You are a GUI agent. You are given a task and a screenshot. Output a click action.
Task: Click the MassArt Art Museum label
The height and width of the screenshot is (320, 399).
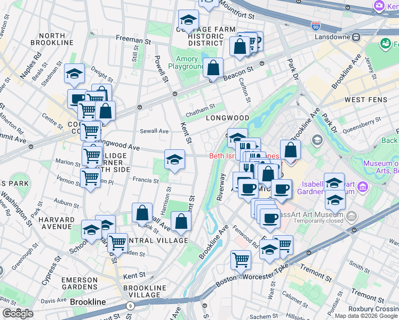[x=310, y=214]
